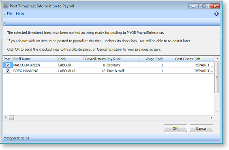Click the Cancel button

point(201,129)
